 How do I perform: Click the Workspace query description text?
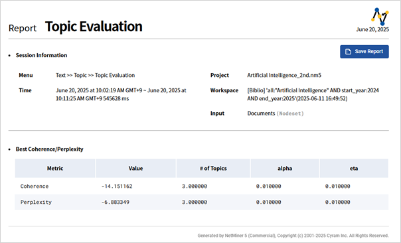pyautogui.click(x=313, y=94)
